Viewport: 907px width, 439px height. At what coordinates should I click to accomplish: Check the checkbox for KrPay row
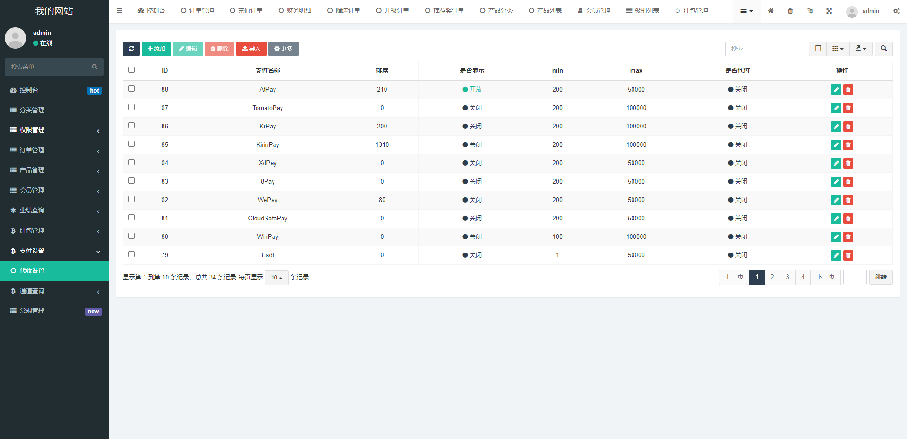(x=131, y=126)
